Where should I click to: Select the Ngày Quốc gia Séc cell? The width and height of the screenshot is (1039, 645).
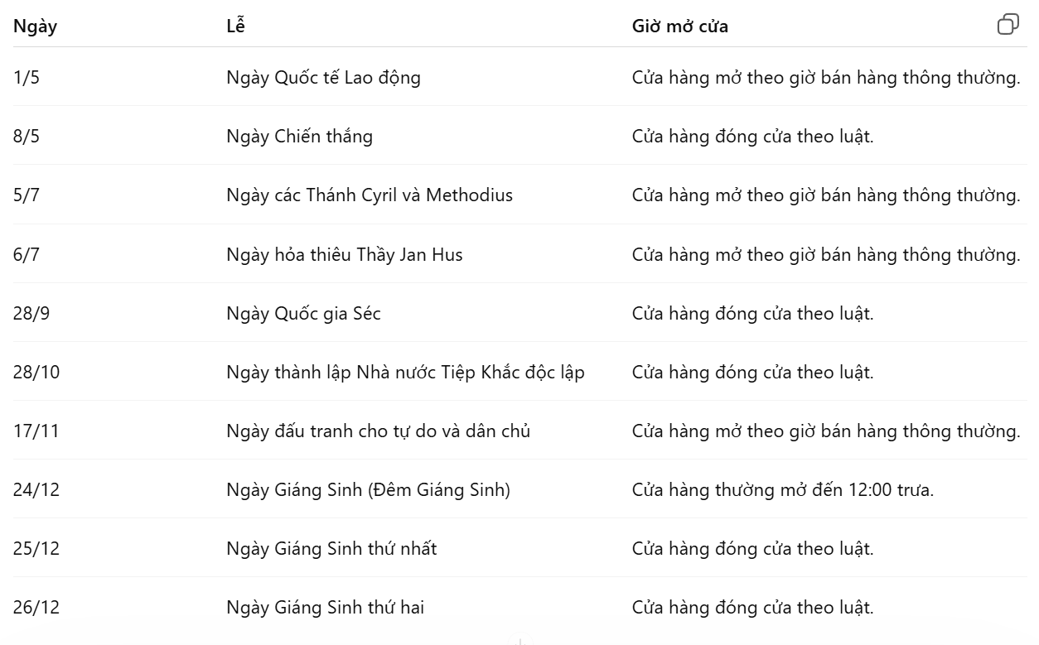303,314
